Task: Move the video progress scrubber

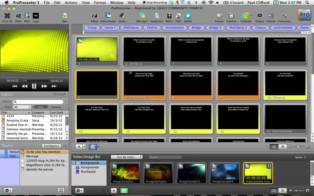Action: pos(26,81)
